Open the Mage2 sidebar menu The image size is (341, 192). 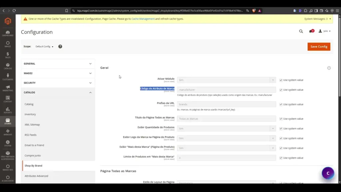coord(8,44)
